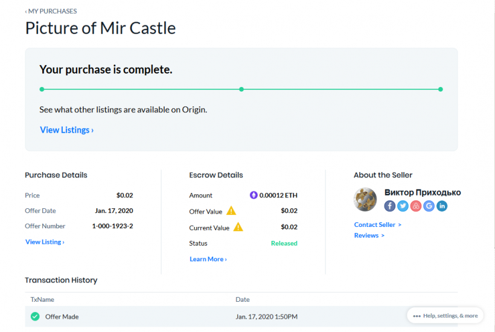Click the seller's Google icon
The image size is (495, 332).
click(x=429, y=206)
